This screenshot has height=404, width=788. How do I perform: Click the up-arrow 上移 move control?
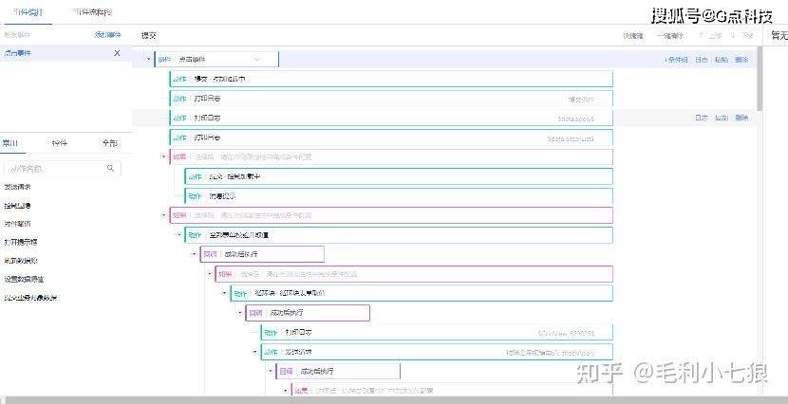[x=710, y=36]
